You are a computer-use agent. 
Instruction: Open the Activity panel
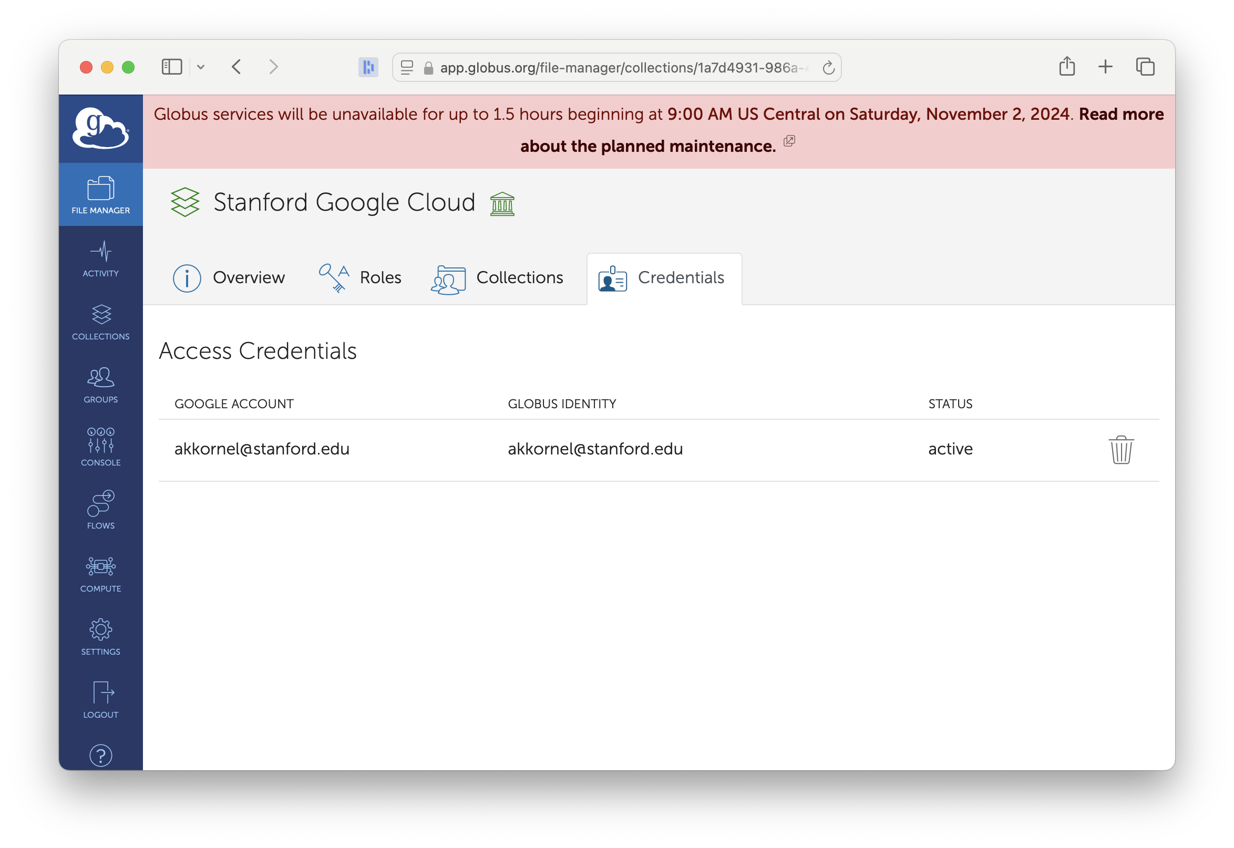[x=100, y=261]
